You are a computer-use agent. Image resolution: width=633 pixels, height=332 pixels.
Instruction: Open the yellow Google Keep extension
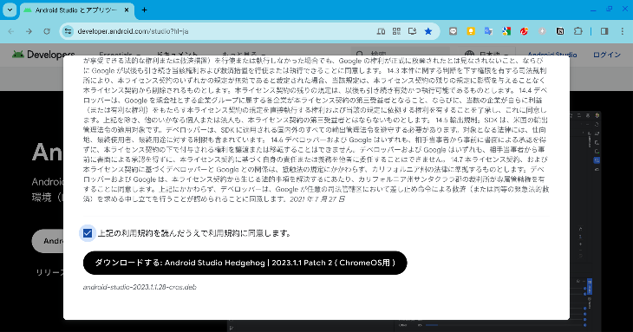pos(471,31)
